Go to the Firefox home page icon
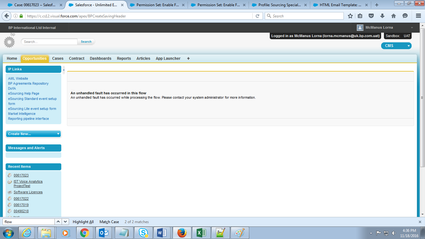This screenshot has width=425, height=239. (394, 16)
